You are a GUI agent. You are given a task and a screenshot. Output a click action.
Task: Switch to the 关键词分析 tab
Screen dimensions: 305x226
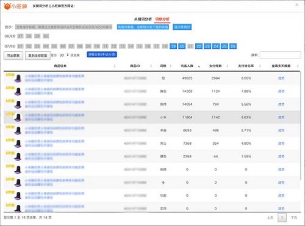[143, 19]
